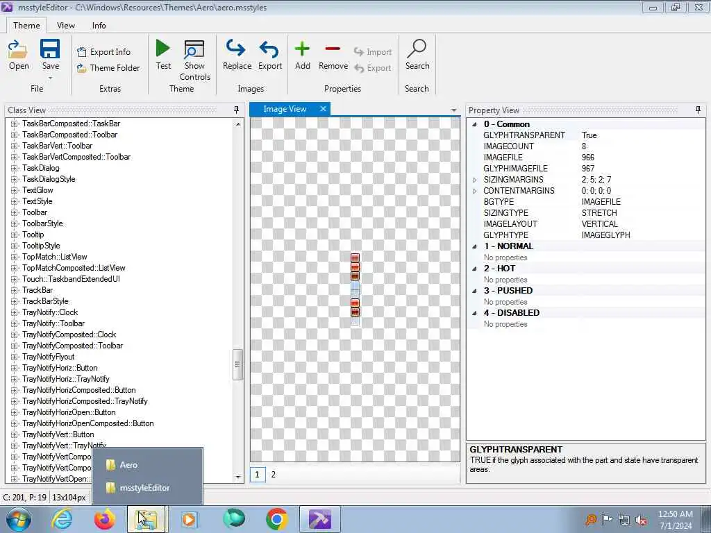Select image page 2 button

[273, 475]
